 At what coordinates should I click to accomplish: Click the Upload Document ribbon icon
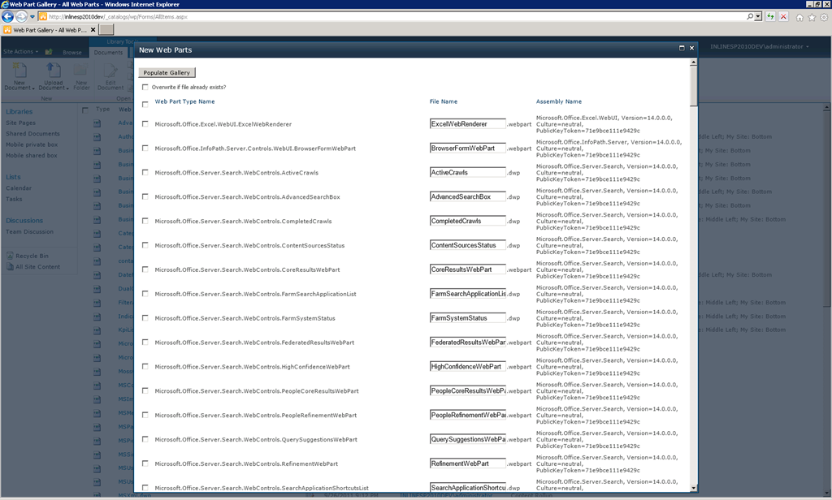click(53, 75)
